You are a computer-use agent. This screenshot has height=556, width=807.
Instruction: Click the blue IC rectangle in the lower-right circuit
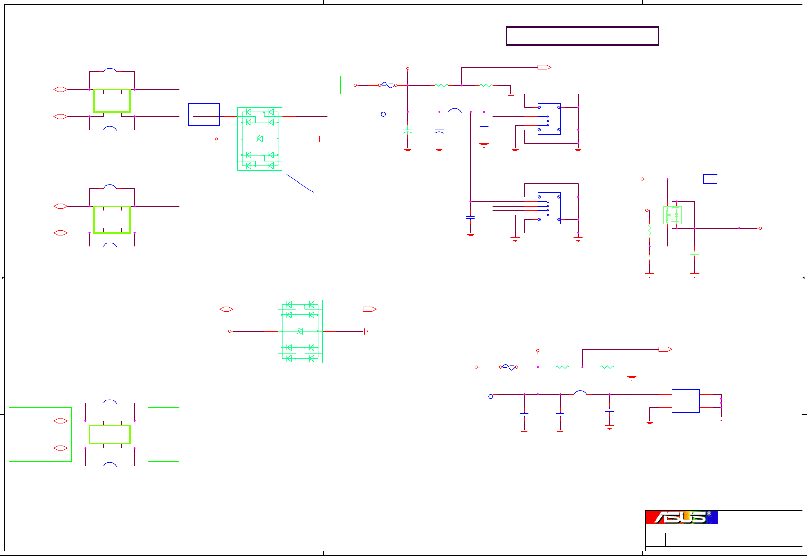coord(685,401)
